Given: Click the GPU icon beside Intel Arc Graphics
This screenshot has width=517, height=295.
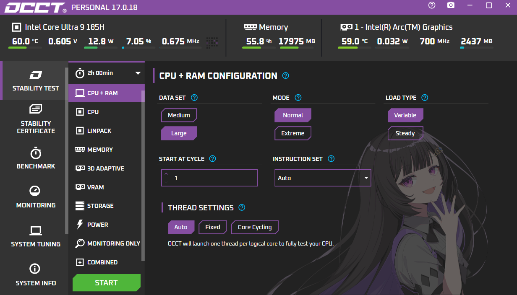Looking at the screenshot, I should click(x=346, y=27).
